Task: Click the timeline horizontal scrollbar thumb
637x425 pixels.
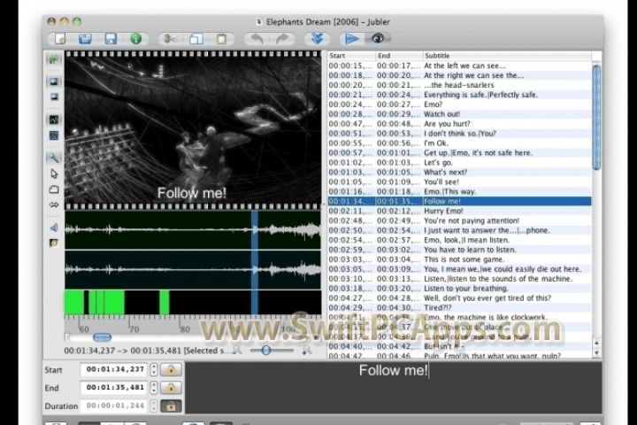Action: tap(102, 337)
